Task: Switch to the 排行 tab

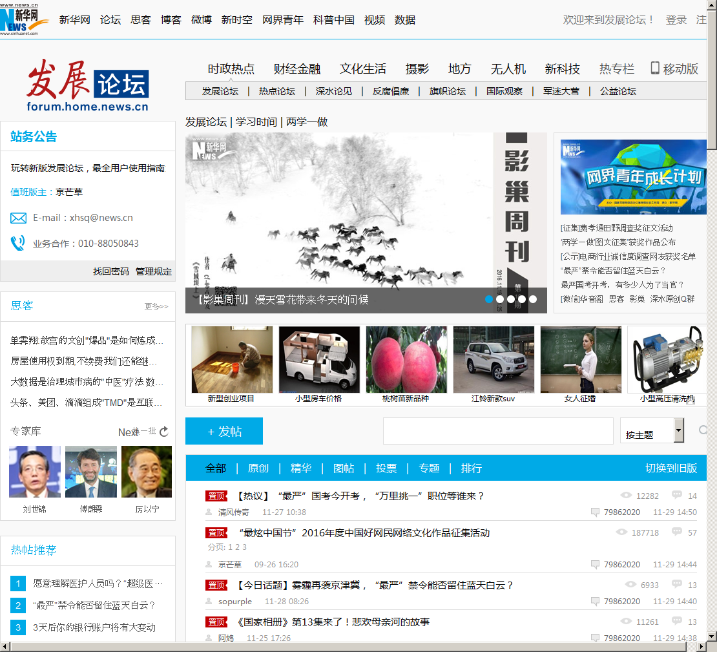Action: pyautogui.click(x=472, y=468)
